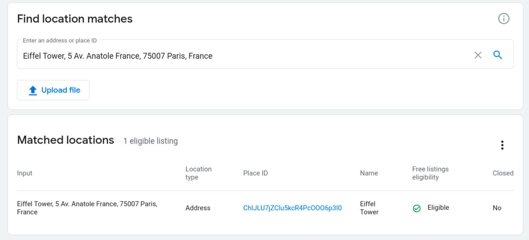Click the blue search magnifier icon
Image resolution: width=529 pixels, height=240 pixels.
(x=498, y=55)
